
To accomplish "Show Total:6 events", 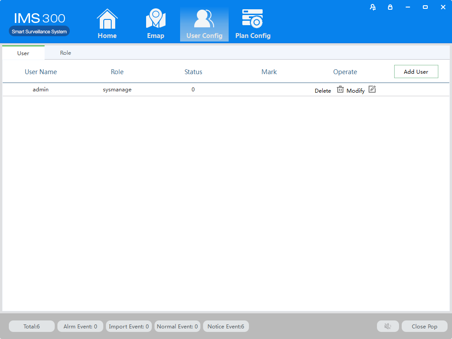I will pyautogui.click(x=32, y=326).
